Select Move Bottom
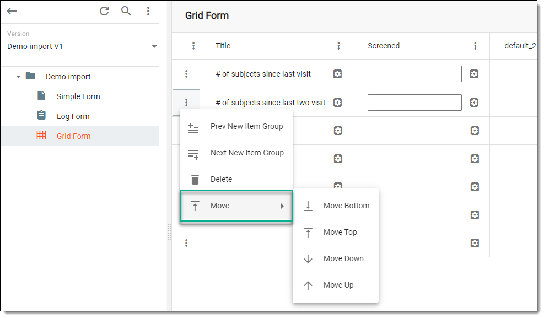The width and height of the screenshot is (544, 318). point(336,206)
